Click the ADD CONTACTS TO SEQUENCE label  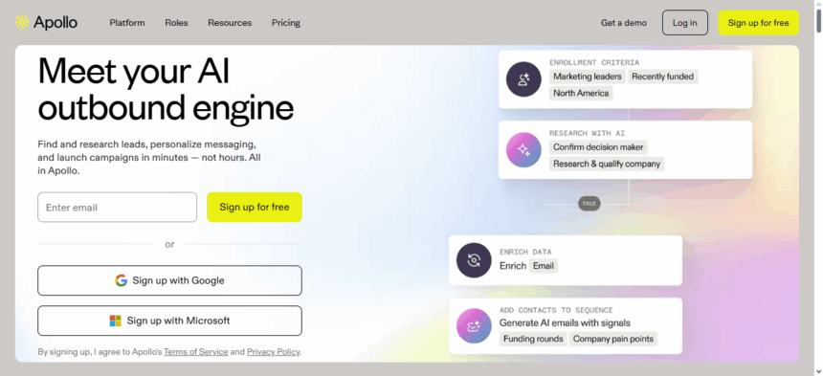coord(556,310)
